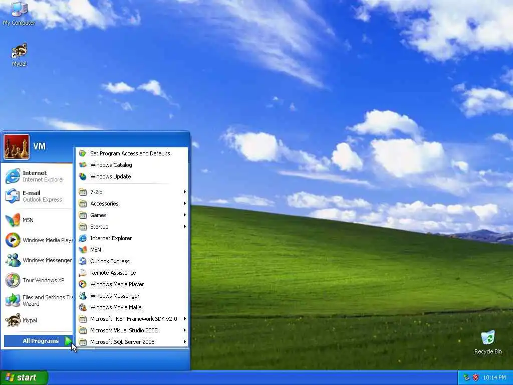Click the All Programs green arrow
This screenshot has height=385, width=513.
coord(68,341)
